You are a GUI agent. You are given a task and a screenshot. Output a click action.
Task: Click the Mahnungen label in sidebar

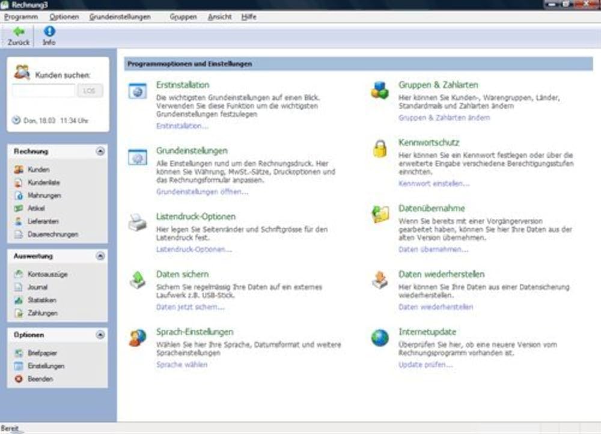pos(44,195)
